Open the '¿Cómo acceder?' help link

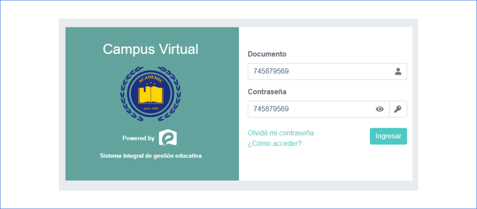pyautogui.click(x=274, y=144)
